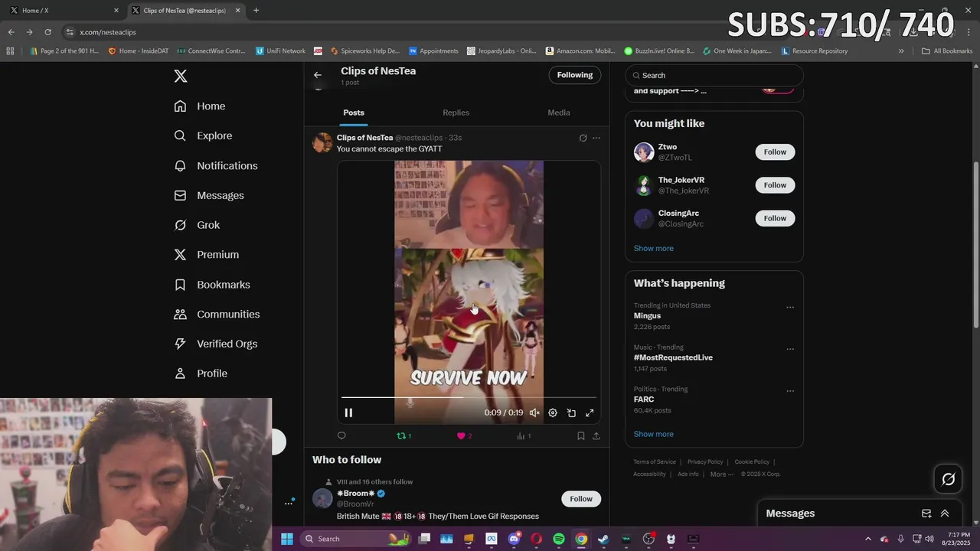Follow Broom in Who to follow
The width and height of the screenshot is (980, 551).
click(581, 499)
